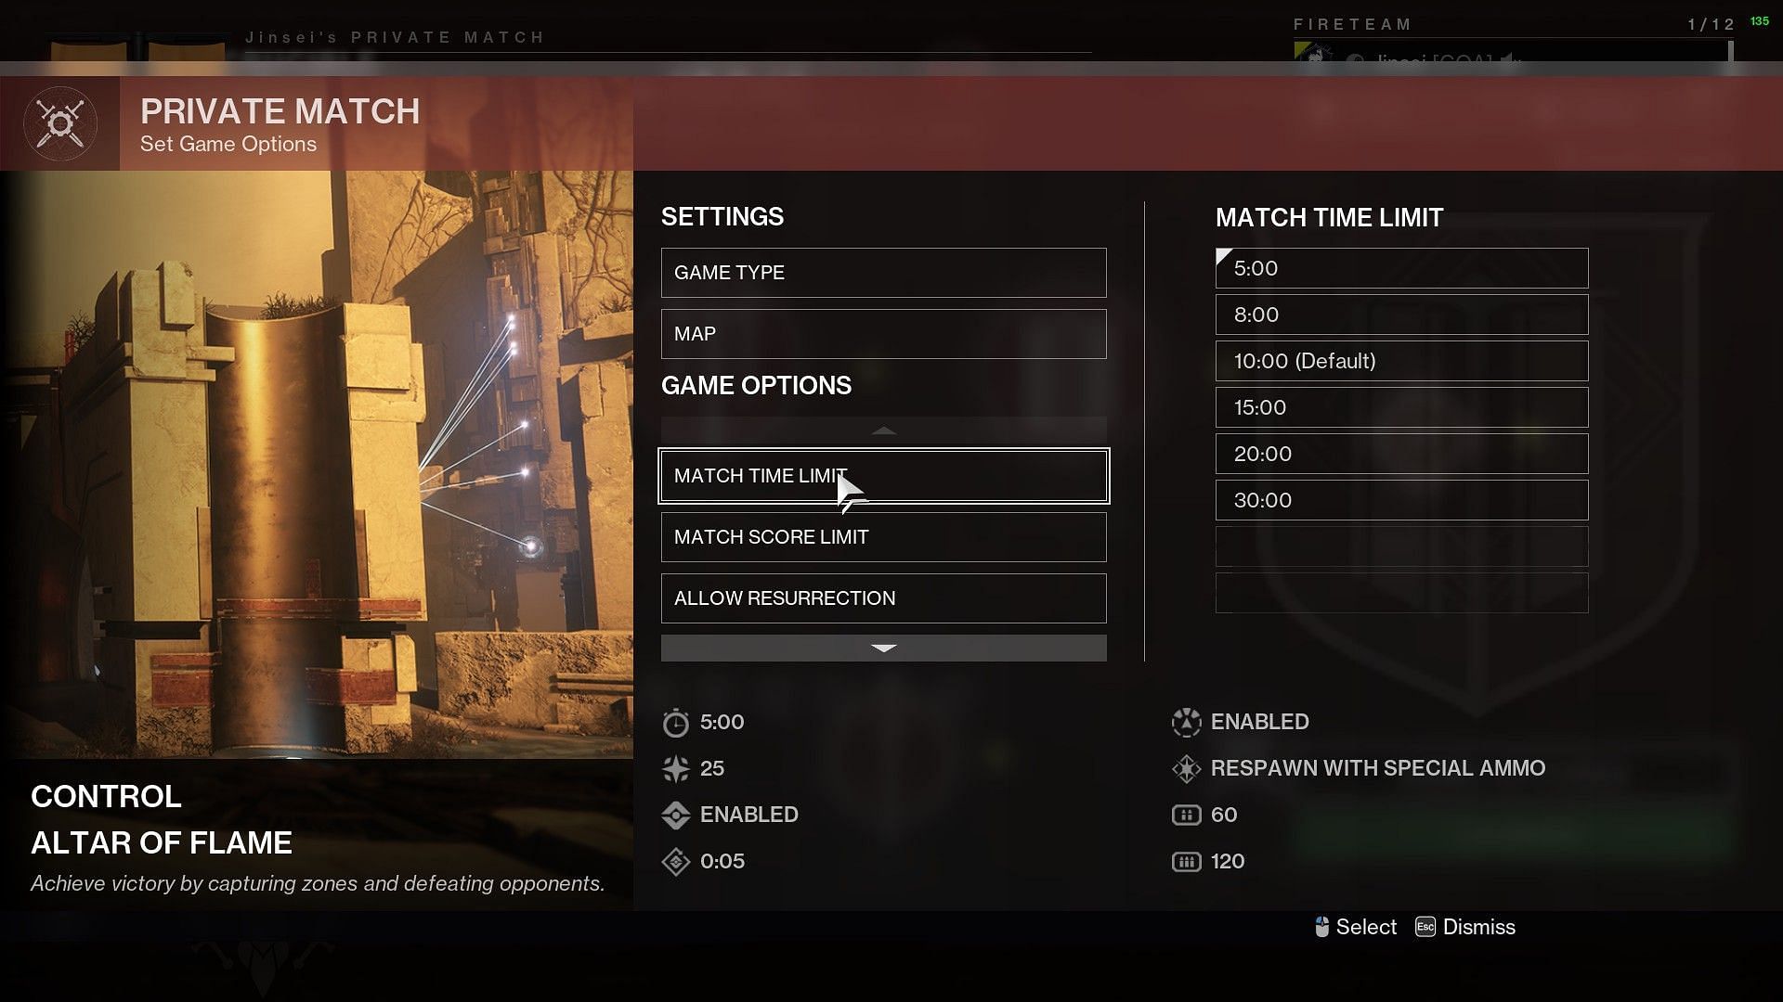This screenshot has width=1783, height=1002.
Task: Expand the GAME OPTIONS scroll up arrow
Action: [x=884, y=430]
